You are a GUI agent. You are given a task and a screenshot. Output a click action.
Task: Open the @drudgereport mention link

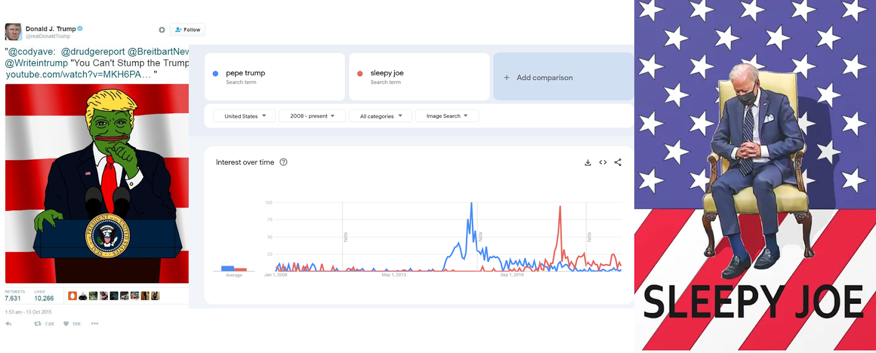[x=93, y=51]
